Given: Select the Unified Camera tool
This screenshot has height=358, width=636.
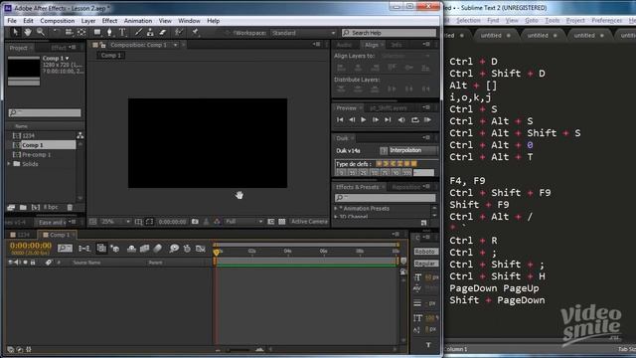Looking at the screenshot, I should pyautogui.click(x=69, y=33).
